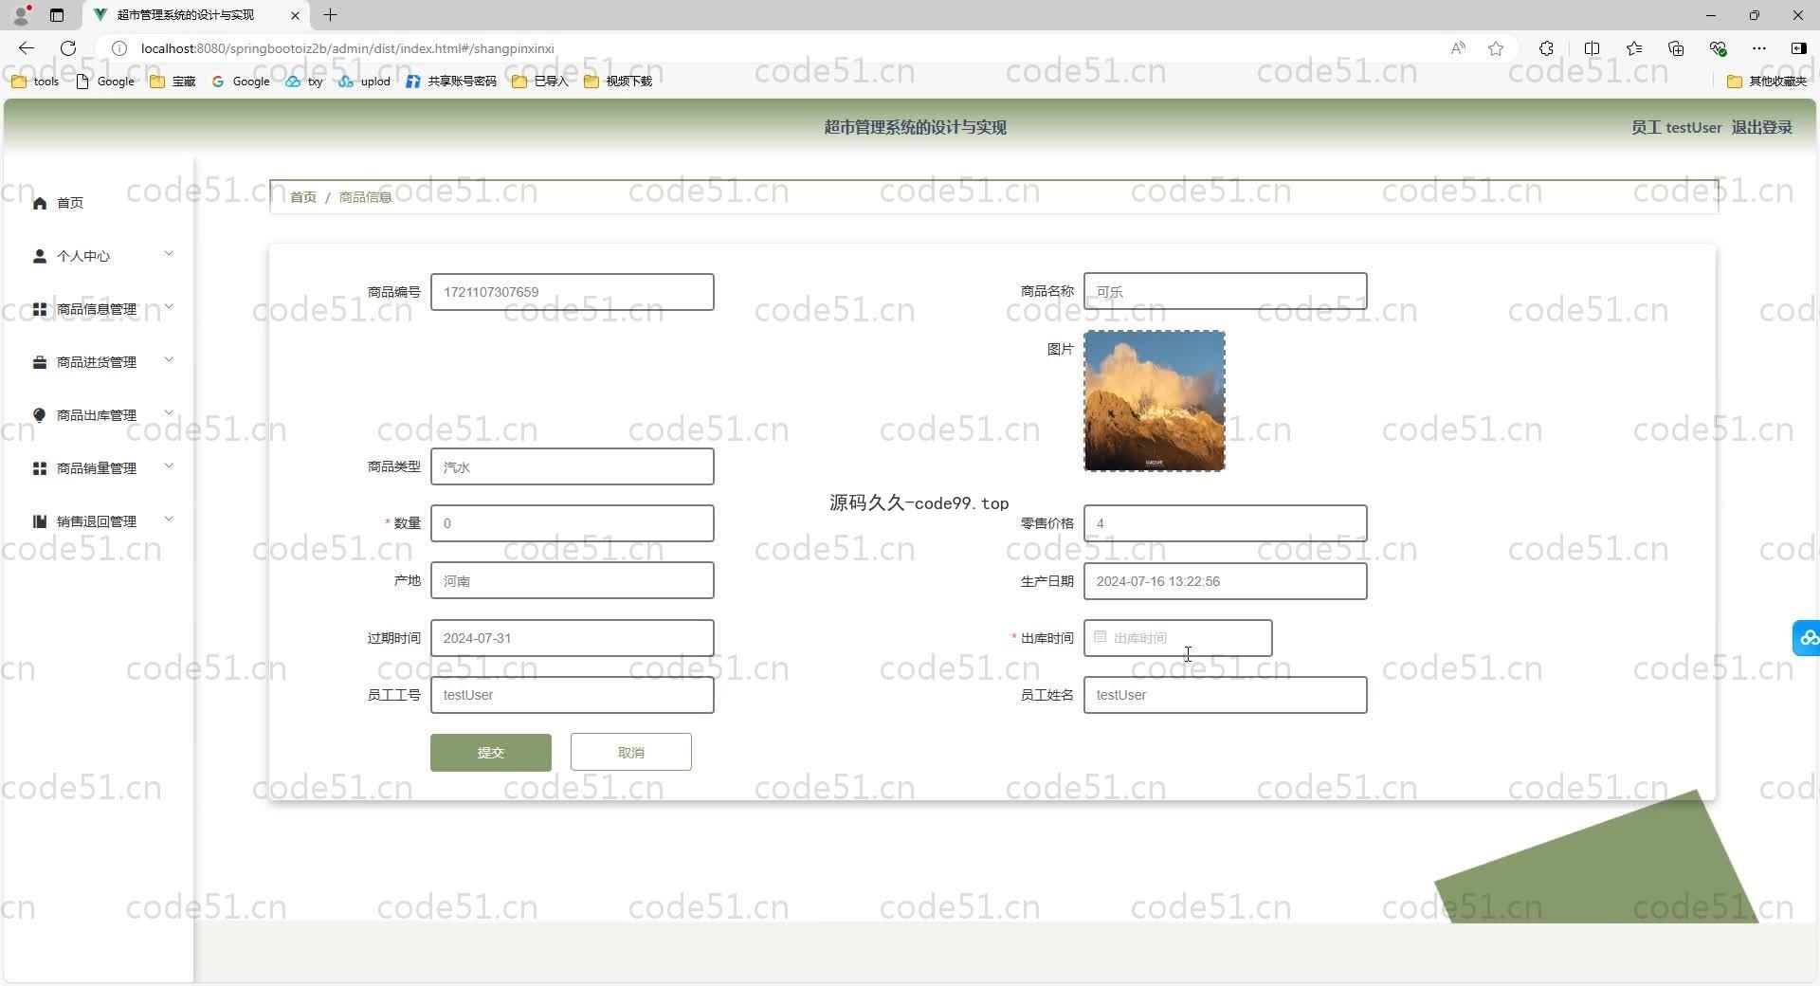Open collections icon in browser toolbar
The image size is (1820, 986).
(x=1676, y=48)
